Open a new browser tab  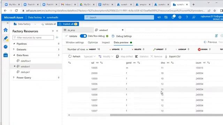click(x=193, y=5)
